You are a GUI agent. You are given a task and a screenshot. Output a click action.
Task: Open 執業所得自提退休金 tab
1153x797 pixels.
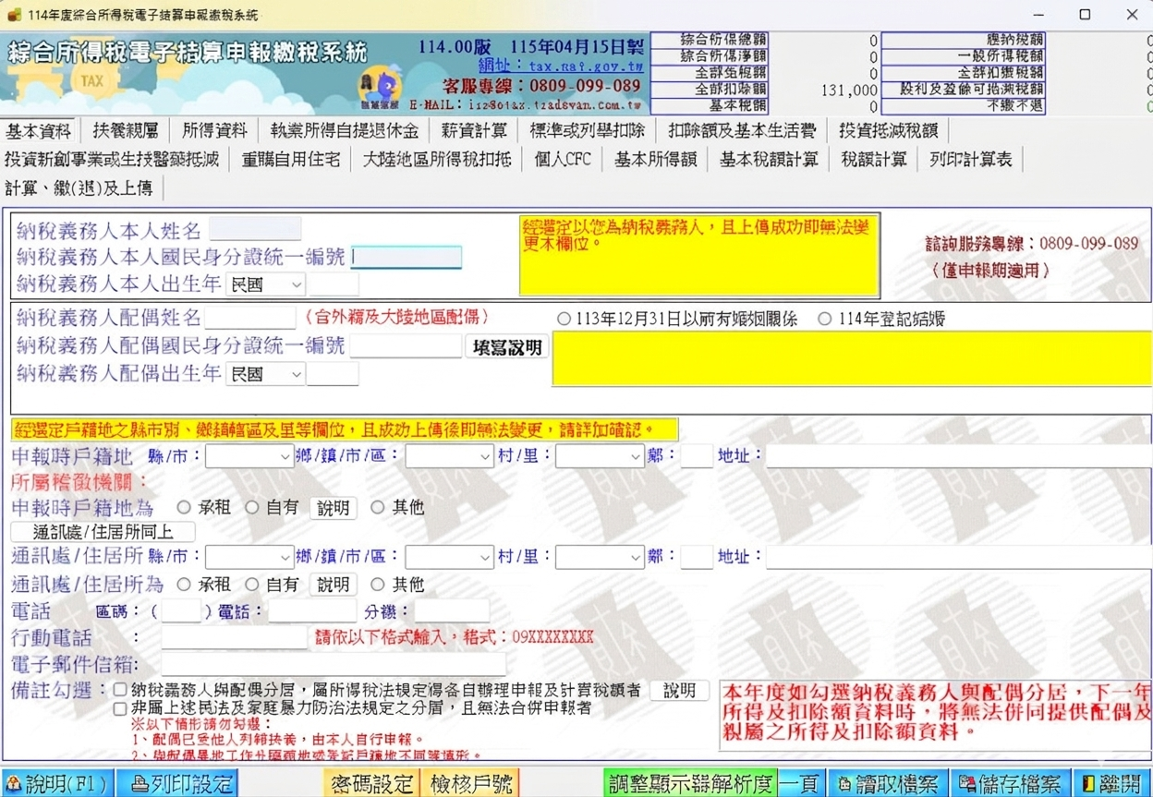coord(344,130)
